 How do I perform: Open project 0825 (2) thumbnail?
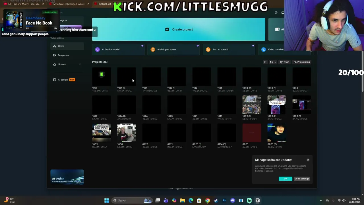tap(277, 133)
